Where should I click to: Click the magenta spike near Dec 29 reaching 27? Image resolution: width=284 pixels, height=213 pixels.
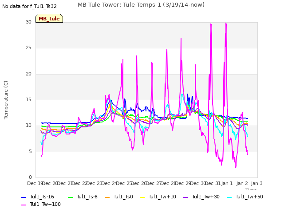[x=181, y=39]
